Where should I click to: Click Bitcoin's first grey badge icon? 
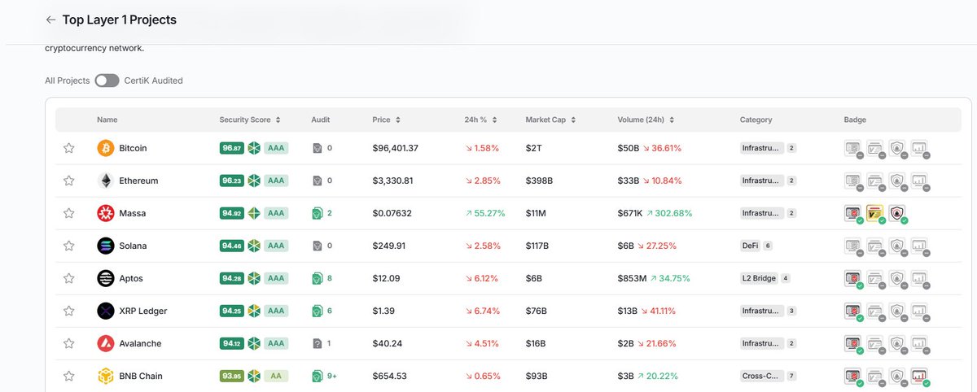click(854, 148)
